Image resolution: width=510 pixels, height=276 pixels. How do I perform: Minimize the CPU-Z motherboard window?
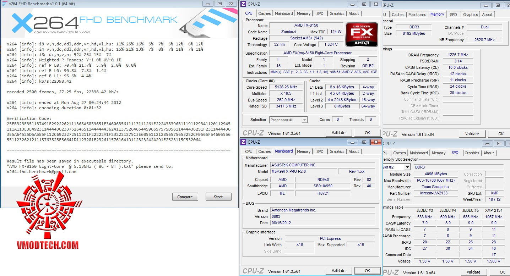point(353,142)
